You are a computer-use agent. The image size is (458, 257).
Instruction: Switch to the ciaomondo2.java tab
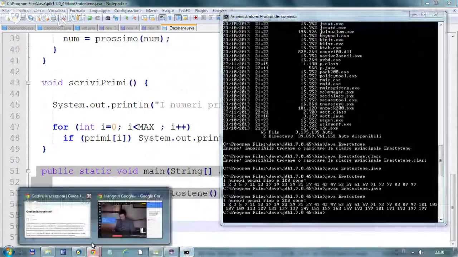tap(55, 28)
